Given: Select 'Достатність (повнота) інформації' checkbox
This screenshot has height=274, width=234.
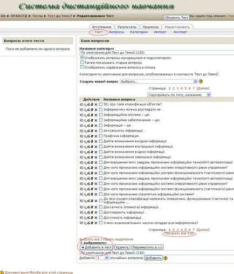Looking at the screenshot, I should coord(101,207).
